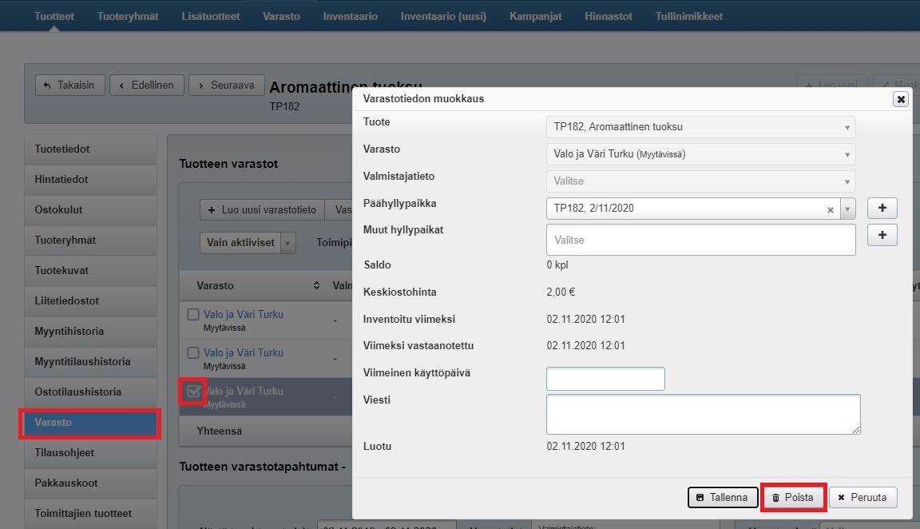Click the plus icon beside Päähyllypaikka
The height and width of the screenshot is (529, 920).
click(882, 209)
